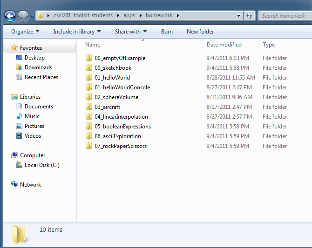Click the Libraries icon
This screenshot has width=312, height=248.
point(14,97)
